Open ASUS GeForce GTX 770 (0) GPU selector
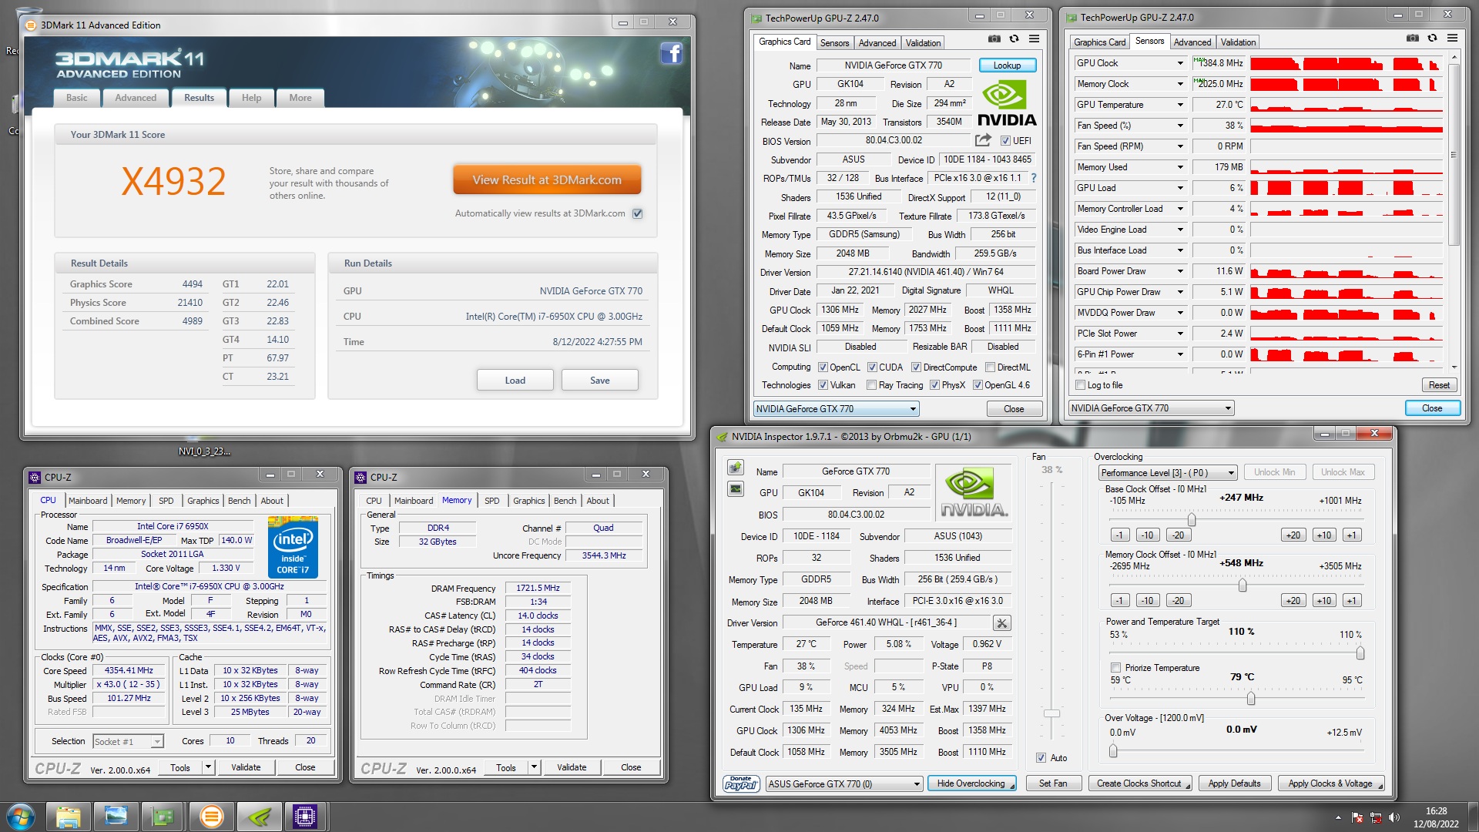1479x832 pixels. [843, 783]
